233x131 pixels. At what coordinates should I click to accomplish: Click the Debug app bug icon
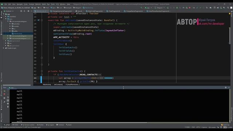[177, 8]
